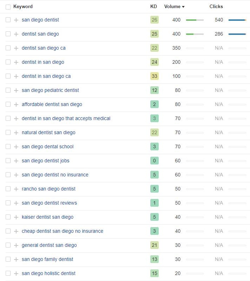Click the plus icon beside 'san diego dentist'
The height and width of the screenshot is (281, 250).
pos(16,20)
